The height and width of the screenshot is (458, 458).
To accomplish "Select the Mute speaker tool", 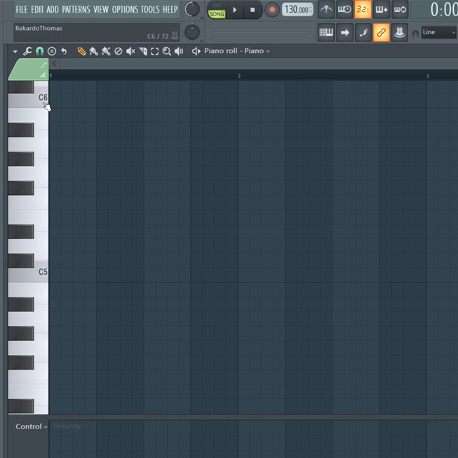I will [x=130, y=51].
